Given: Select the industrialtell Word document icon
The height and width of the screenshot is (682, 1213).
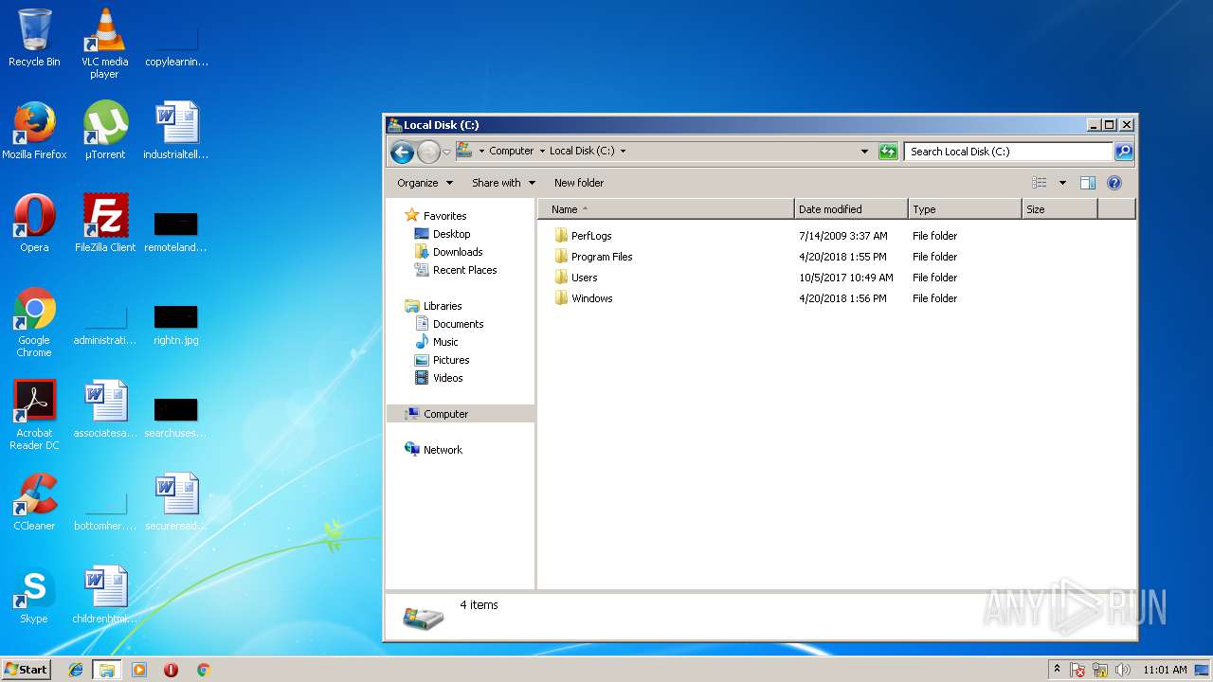Looking at the screenshot, I should (x=176, y=131).
